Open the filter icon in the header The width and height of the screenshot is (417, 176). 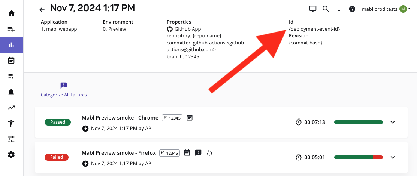(x=339, y=9)
